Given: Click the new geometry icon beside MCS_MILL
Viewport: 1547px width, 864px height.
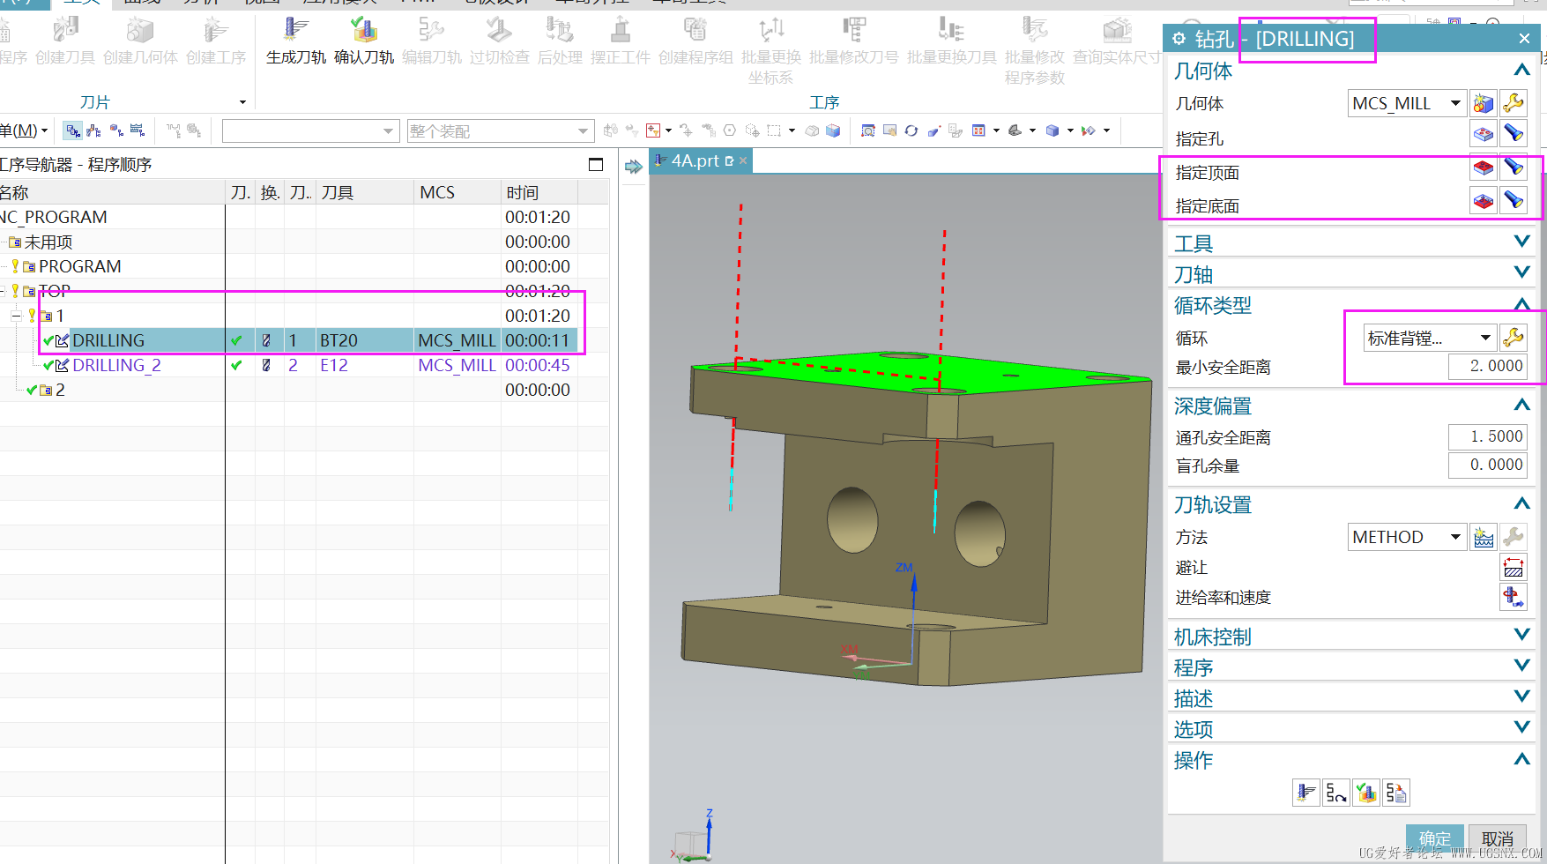Looking at the screenshot, I should [x=1484, y=104].
